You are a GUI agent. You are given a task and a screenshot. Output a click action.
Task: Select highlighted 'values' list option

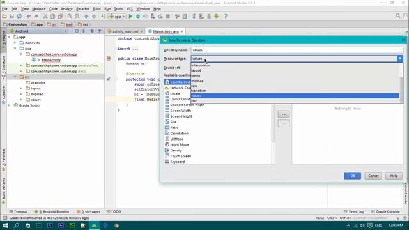tap(295, 96)
